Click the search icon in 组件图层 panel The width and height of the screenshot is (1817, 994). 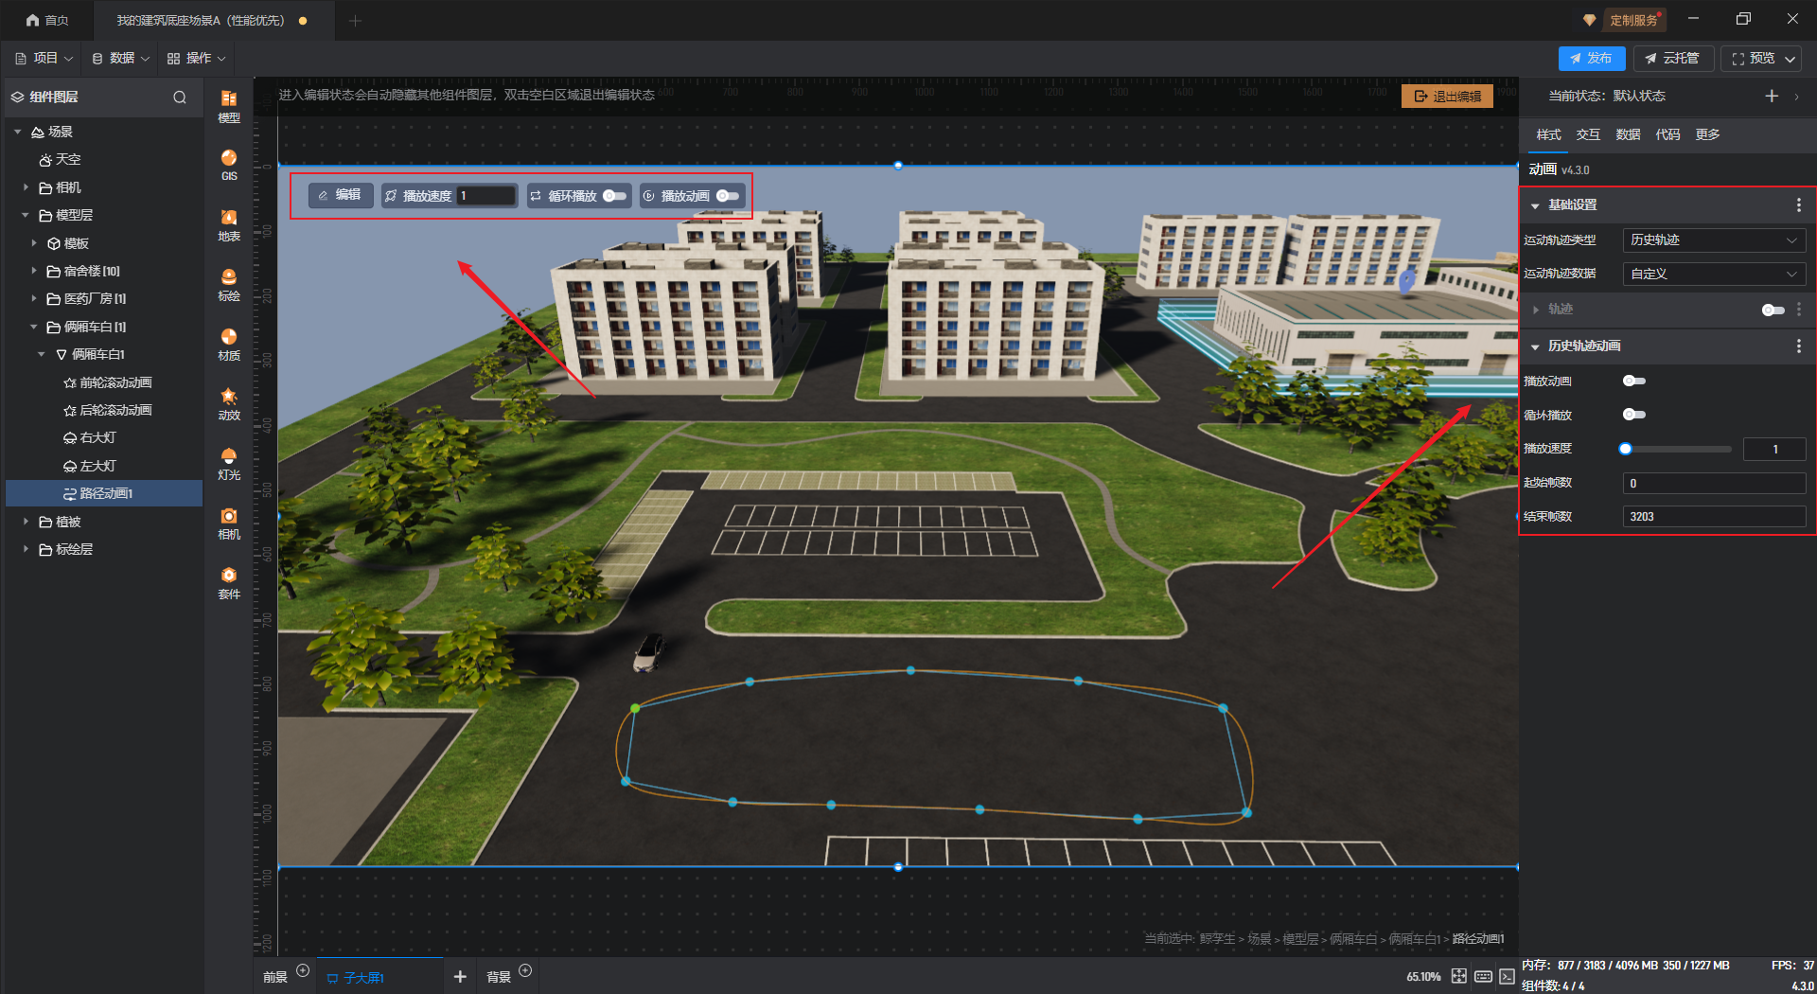coord(180,98)
